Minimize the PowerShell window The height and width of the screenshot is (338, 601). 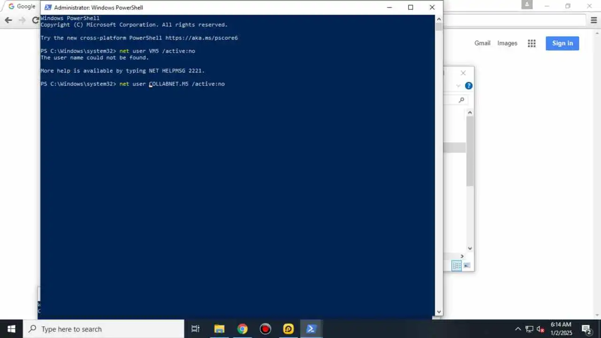(x=389, y=8)
